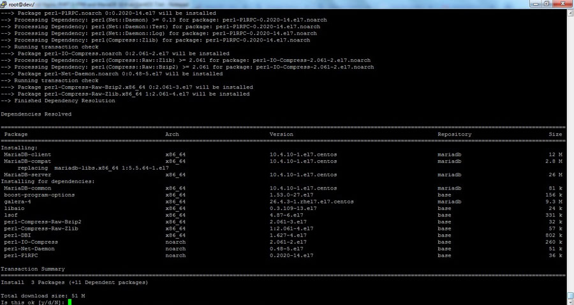Click 'Package perl-Net-Daemon.noarch' will be installed line
The height and width of the screenshot is (305, 574).
tap(112, 74)
